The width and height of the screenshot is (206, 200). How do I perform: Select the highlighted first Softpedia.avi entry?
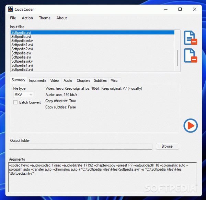pyautogui.click(x=93, y=33)
